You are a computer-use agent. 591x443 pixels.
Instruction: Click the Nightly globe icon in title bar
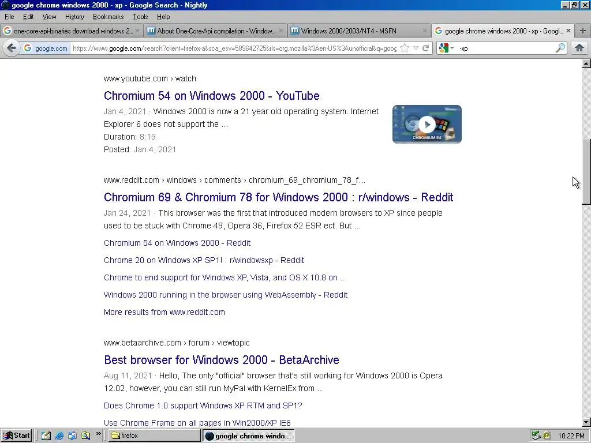click(x=5, y=5)
